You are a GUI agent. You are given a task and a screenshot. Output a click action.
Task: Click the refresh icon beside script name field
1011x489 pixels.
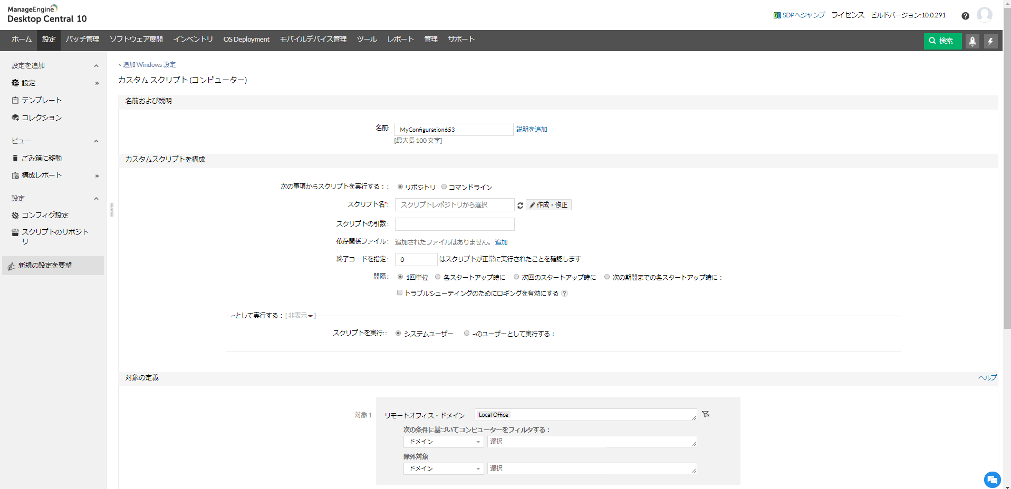click(520, 206)
